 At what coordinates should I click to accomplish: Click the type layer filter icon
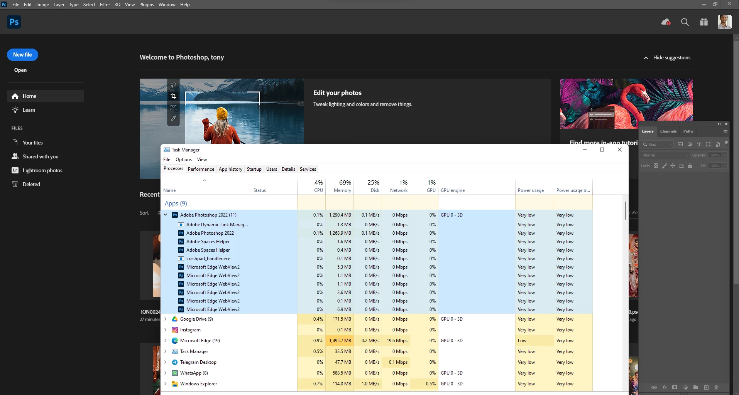click(699, 144)
